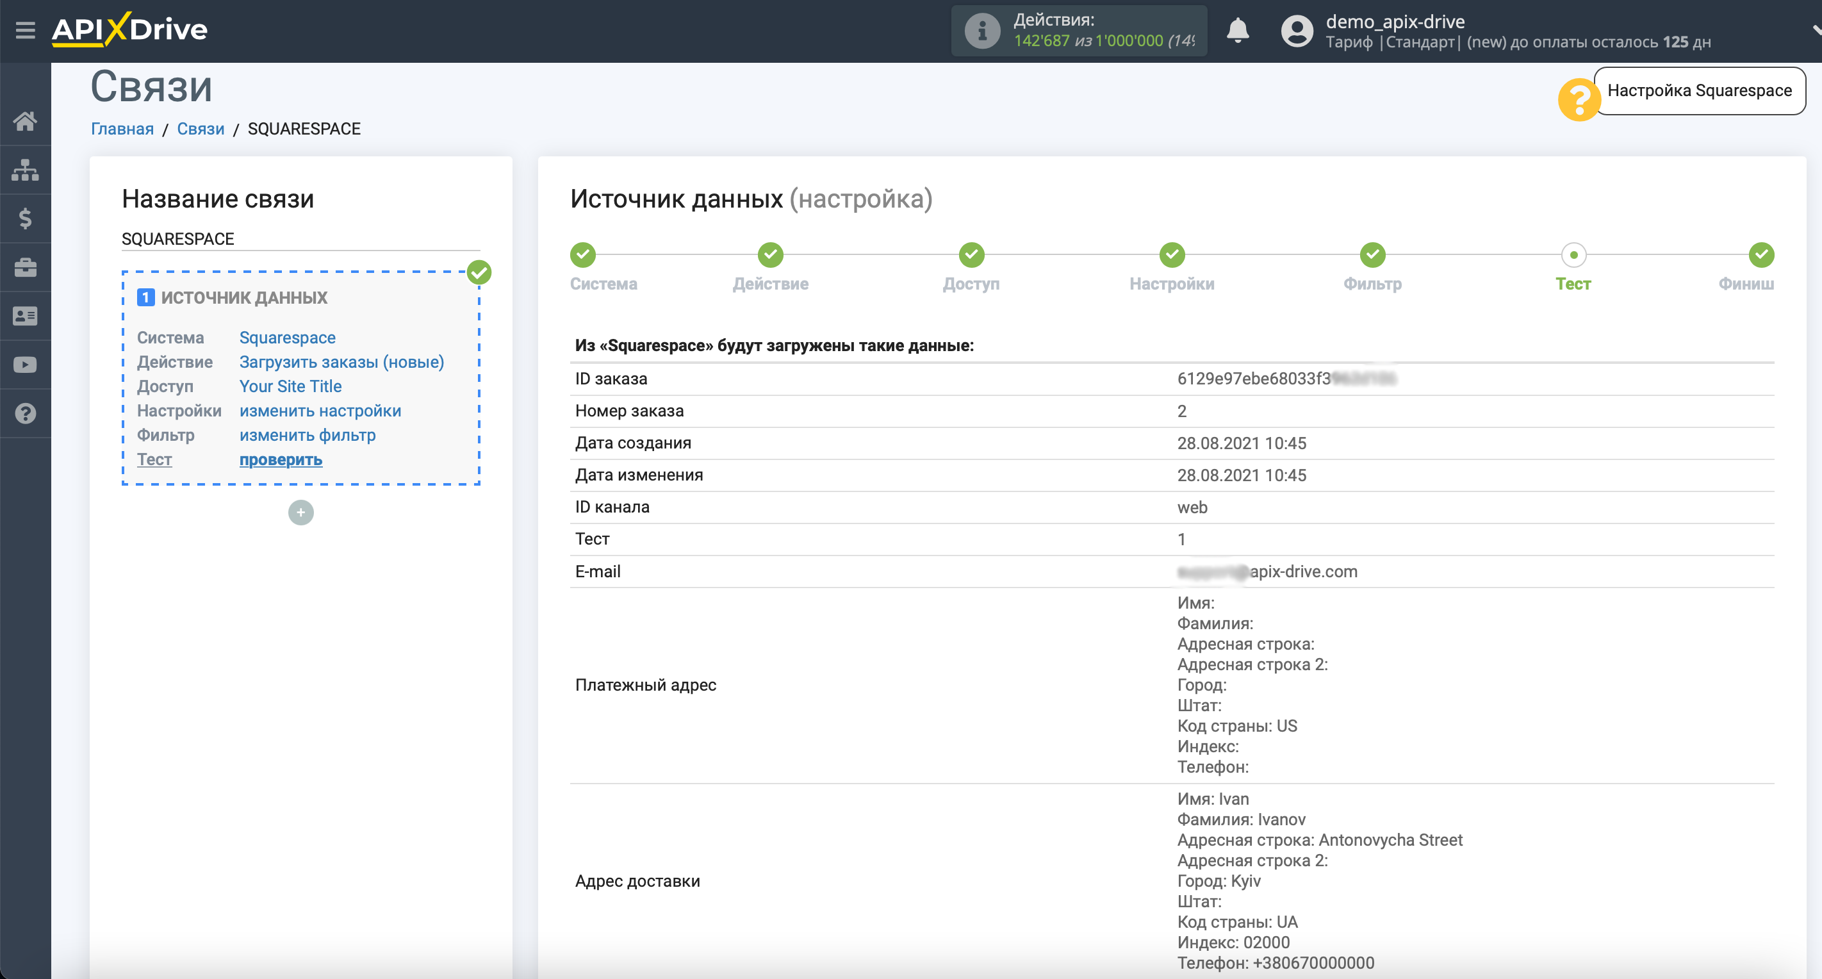
Task: Click the Тест label link in block
Action: click(154, 460)
